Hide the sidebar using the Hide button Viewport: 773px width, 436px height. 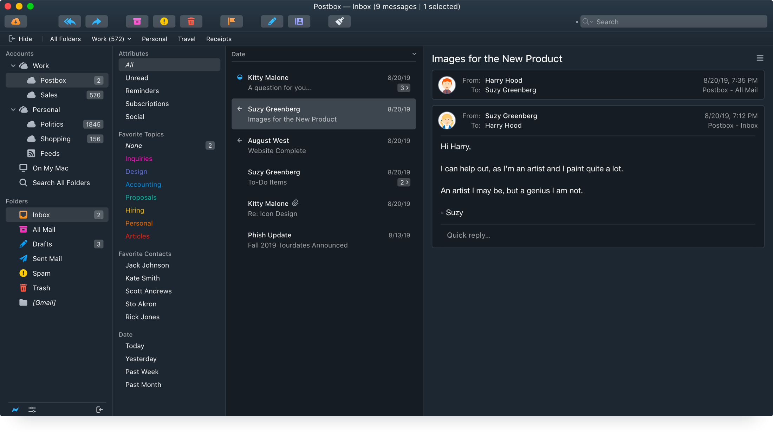click(x=20, y=39)
